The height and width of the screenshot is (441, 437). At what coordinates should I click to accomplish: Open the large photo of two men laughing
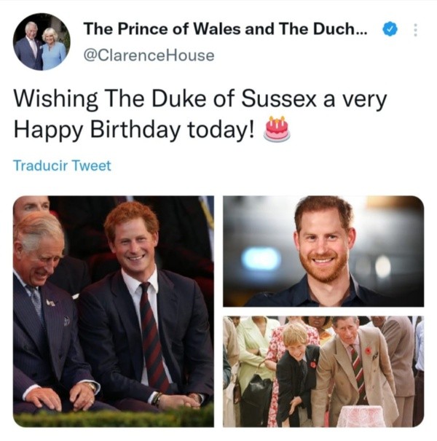coord(114,311)
